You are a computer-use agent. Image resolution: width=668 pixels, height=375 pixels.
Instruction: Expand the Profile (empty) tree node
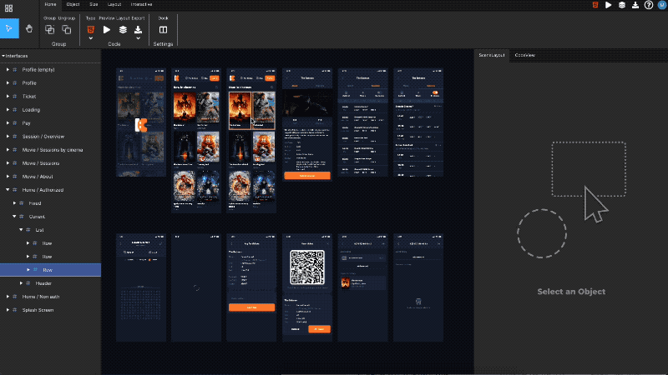[x=8, y=70]
